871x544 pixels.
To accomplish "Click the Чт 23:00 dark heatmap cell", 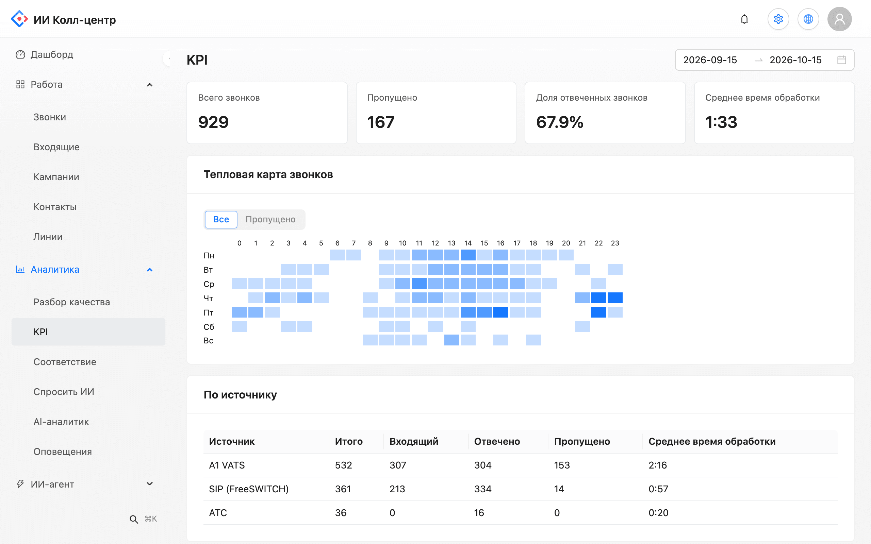I will [x=615, y=298].
